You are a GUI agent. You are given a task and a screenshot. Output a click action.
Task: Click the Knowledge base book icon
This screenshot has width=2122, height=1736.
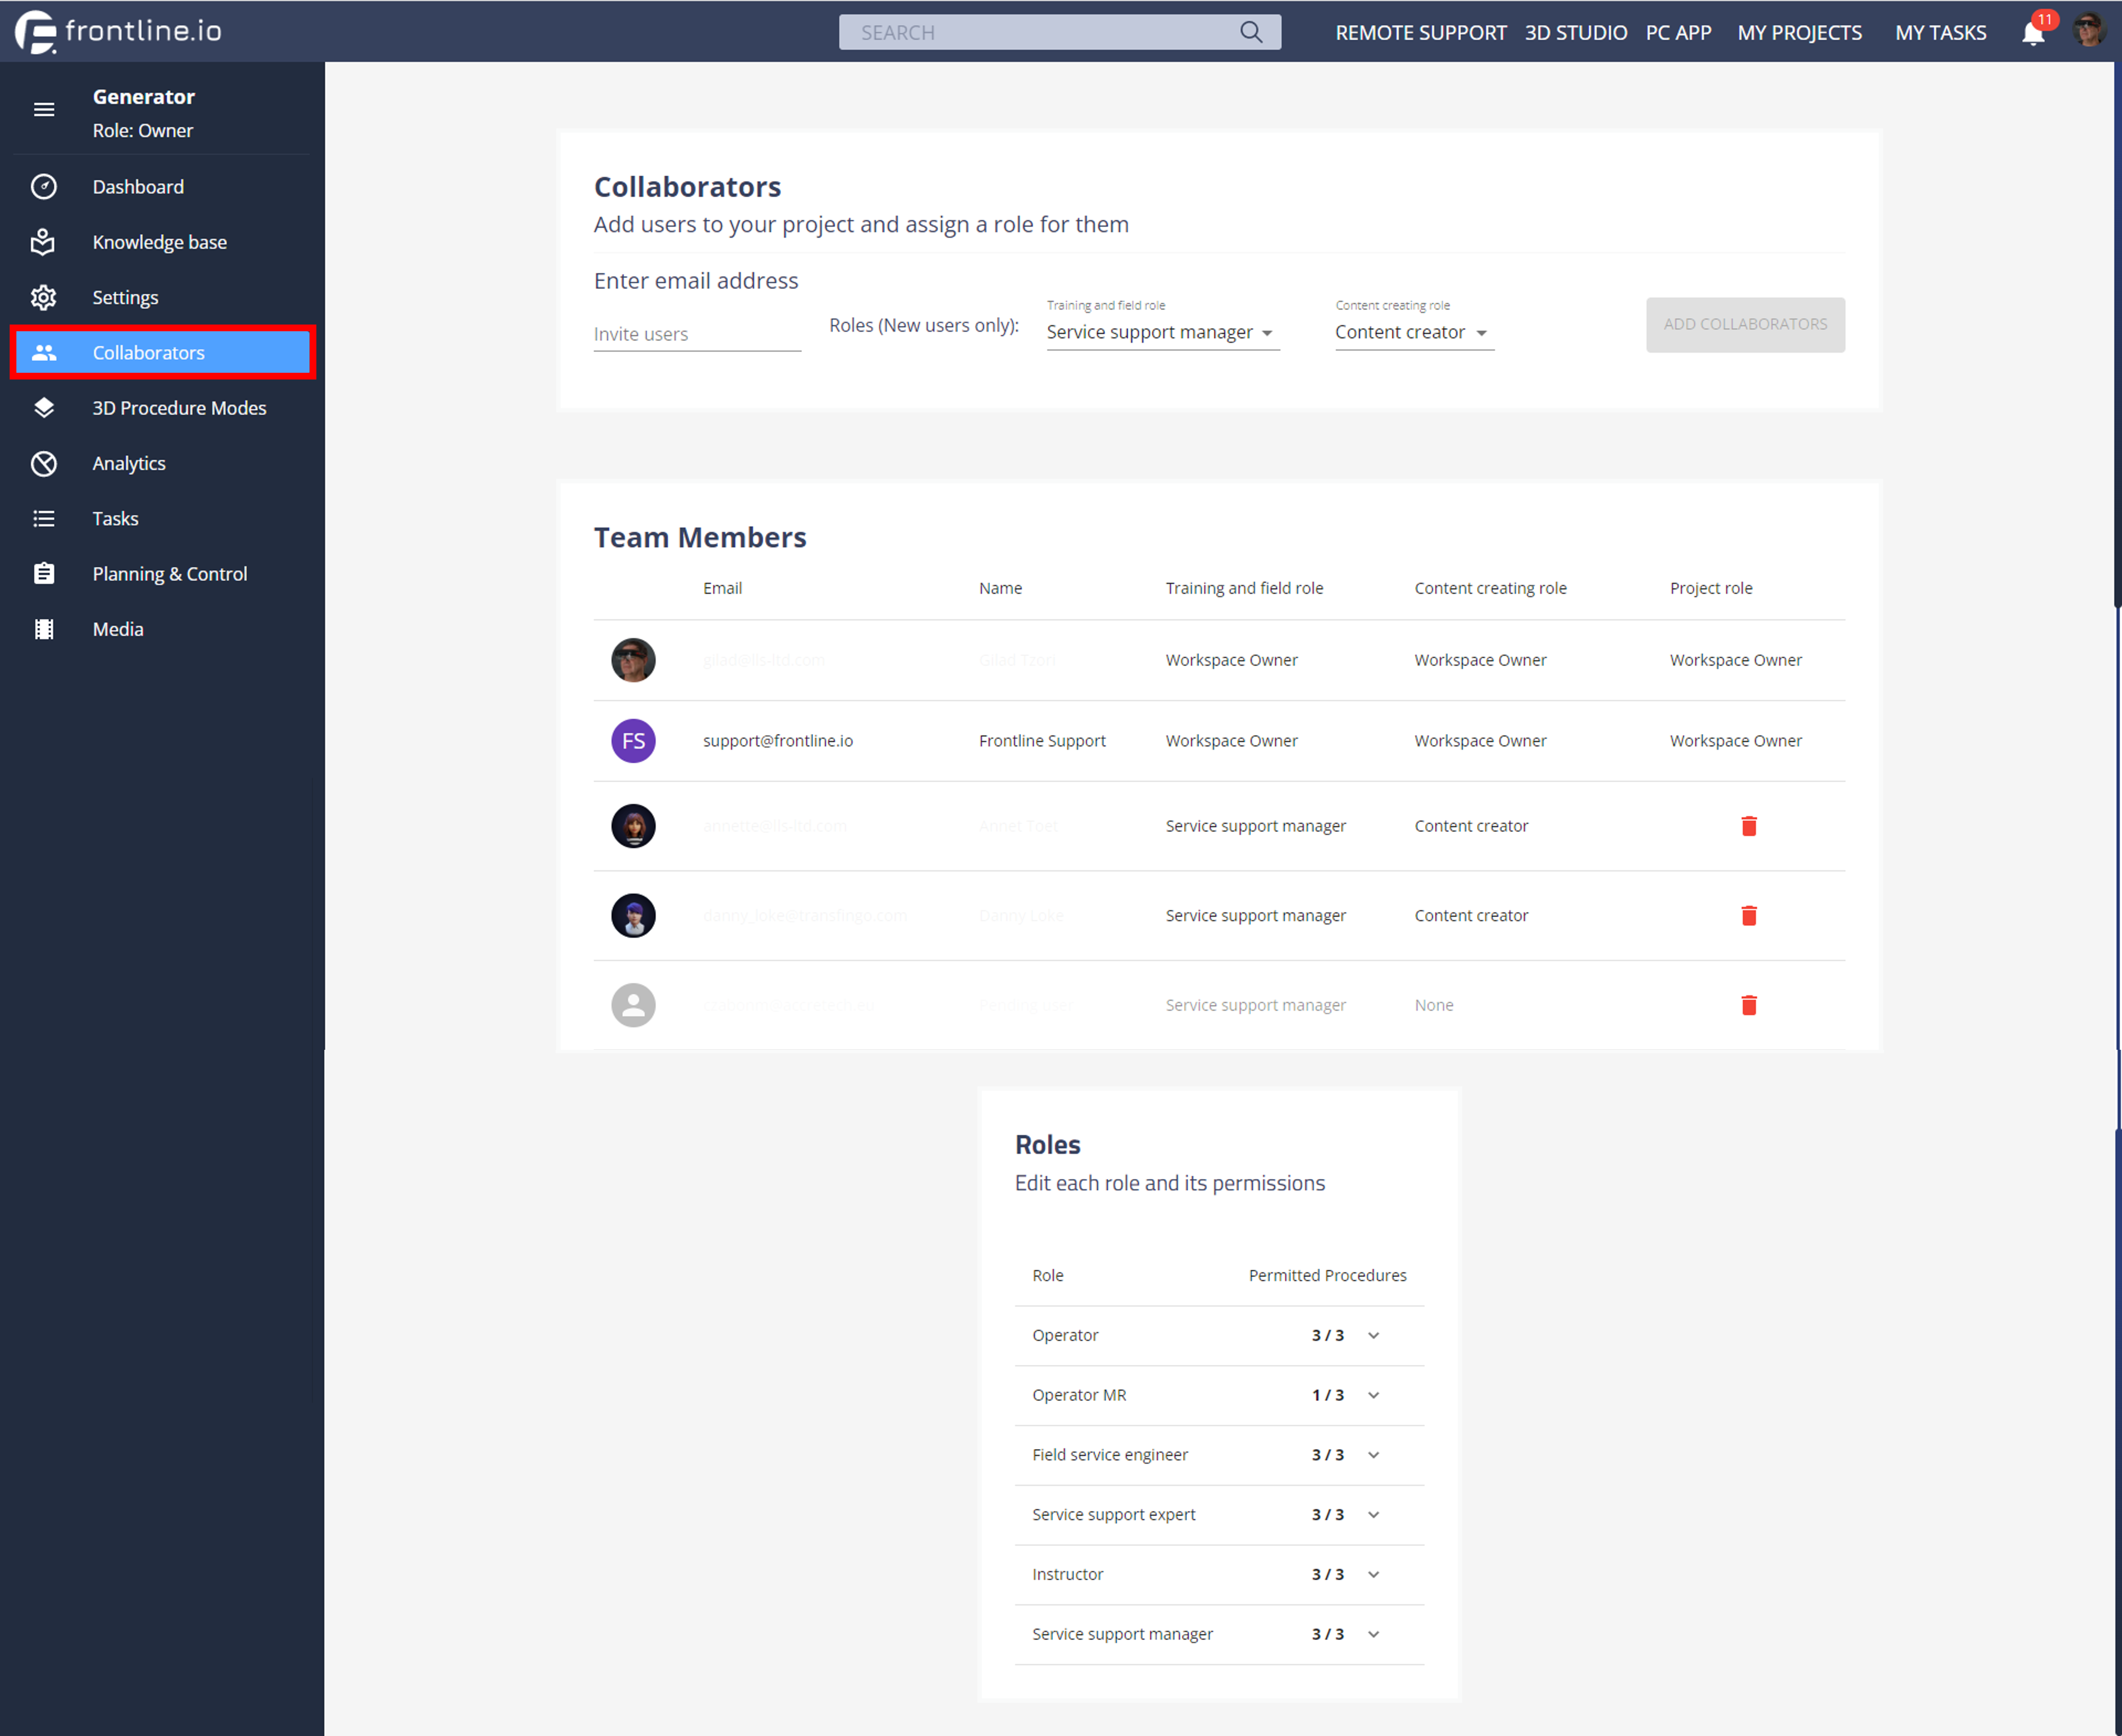[44, 242]
